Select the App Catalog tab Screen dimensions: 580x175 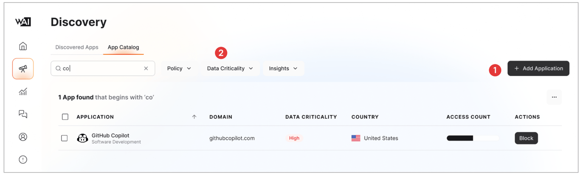click(123, 47)
